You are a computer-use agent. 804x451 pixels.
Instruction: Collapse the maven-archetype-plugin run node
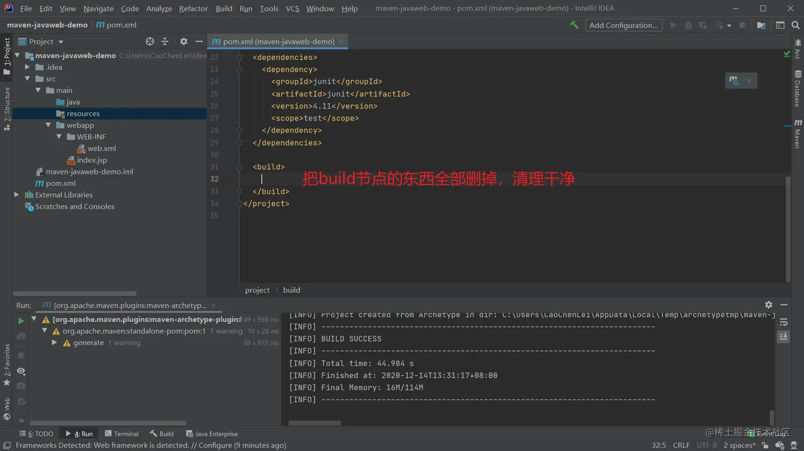(x=34, y=319)
